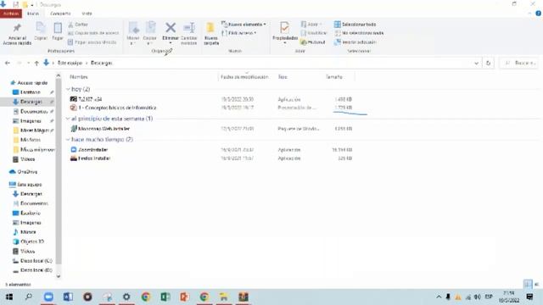Open the Windows Start menu
543x305 pixels.
pyautogui.click(x=9, y=297)
